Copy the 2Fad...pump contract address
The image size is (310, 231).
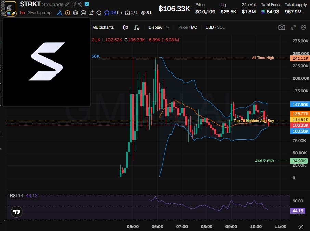pos(40,13)
